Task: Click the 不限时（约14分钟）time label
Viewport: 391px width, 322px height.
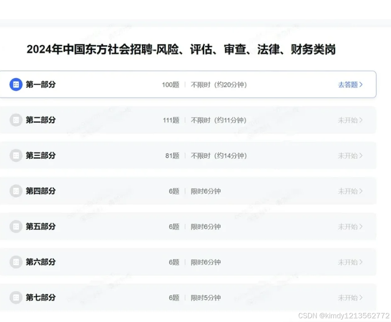Action: [x=219, y=156]
